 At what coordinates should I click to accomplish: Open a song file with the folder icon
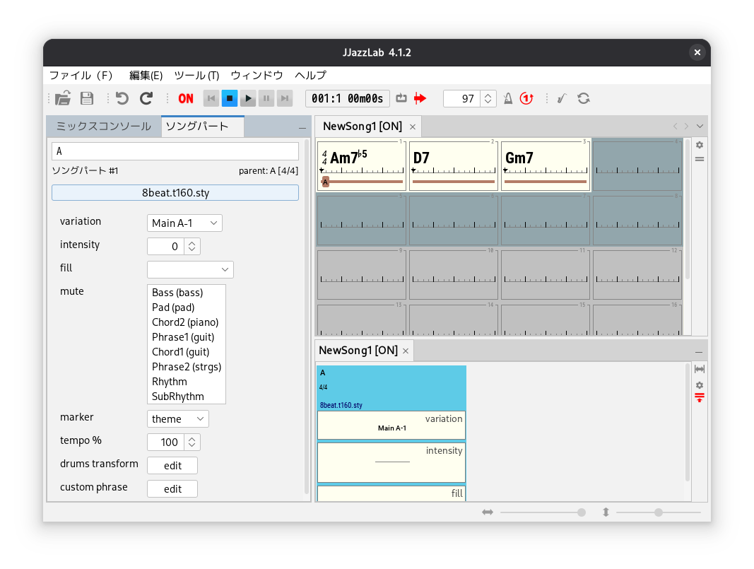(63, 98)
